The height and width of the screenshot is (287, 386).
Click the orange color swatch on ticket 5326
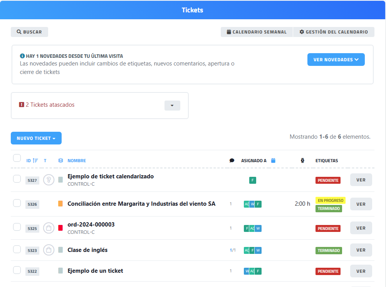tap(60, 204)
